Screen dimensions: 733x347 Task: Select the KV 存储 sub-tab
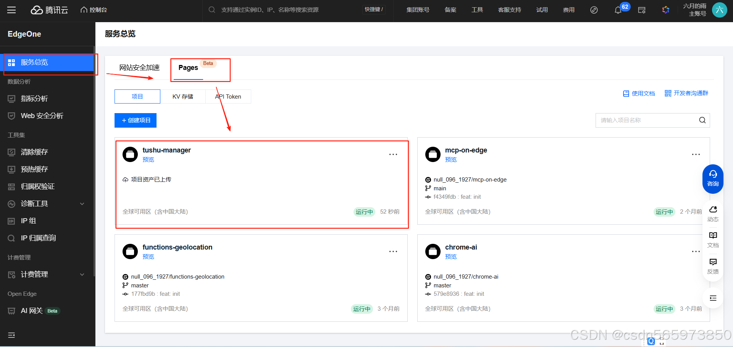pyautogui.click(x=183, y=97)
